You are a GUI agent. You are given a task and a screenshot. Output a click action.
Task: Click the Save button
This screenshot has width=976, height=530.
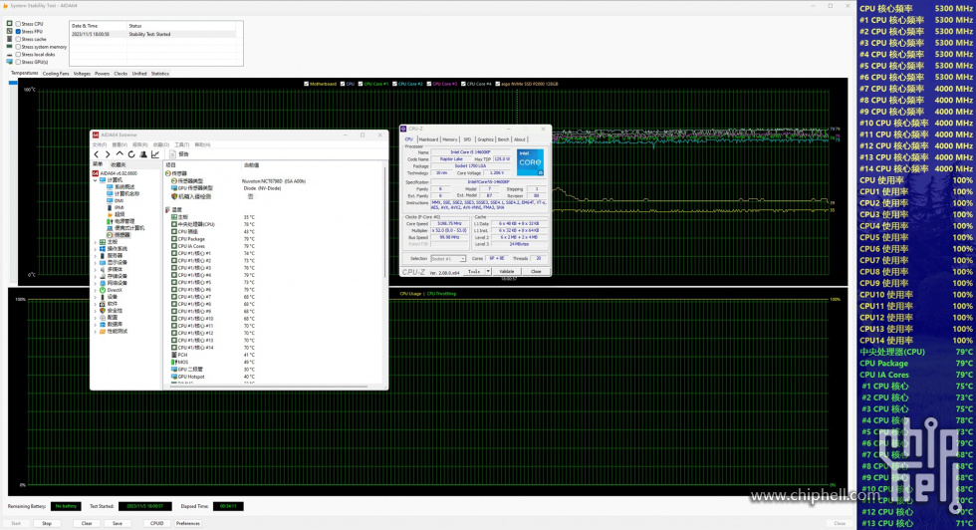[118, 523]
